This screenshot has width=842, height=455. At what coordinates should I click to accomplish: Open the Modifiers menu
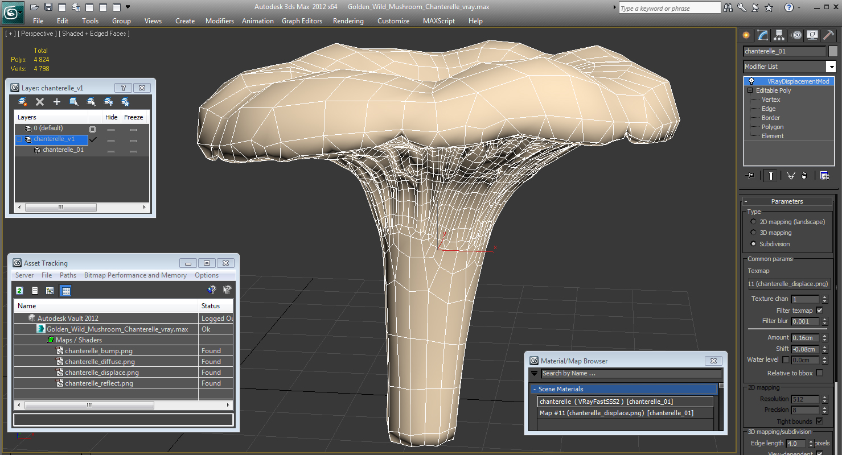(x=220, y=21)
